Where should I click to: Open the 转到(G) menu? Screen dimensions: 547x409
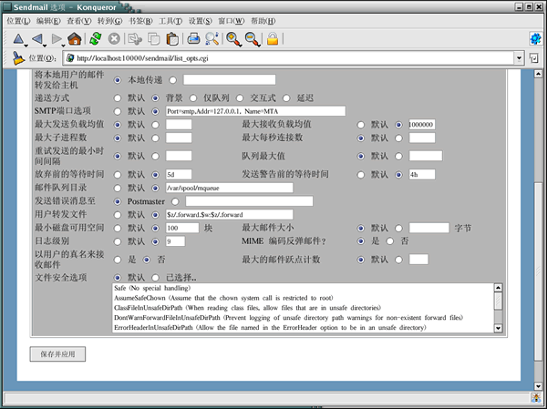coord(110,21)
